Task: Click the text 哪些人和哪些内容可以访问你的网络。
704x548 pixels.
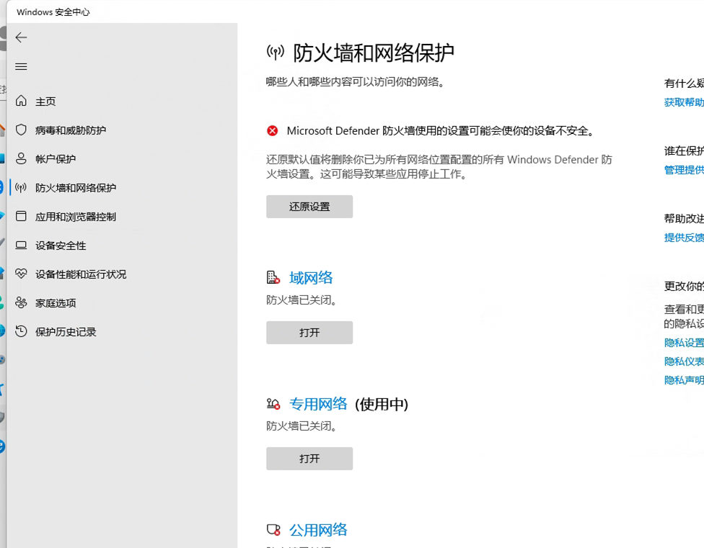Action: click(x=355, y=82)
